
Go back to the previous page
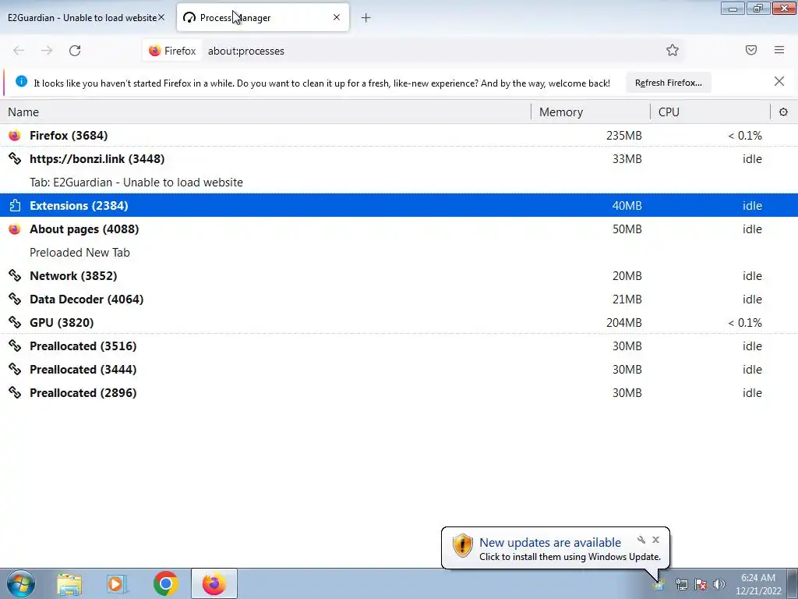[x=19, y=51]
